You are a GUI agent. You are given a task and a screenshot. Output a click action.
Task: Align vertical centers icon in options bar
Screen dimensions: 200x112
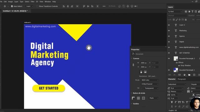88,6
